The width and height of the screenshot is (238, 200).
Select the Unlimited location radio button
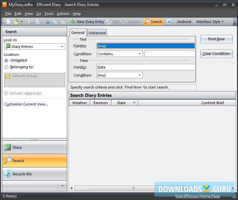coord(6,61)
